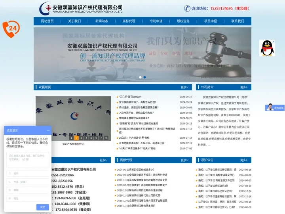Click hotline number 15255124676 in header
Screen dimensions: 285x214
pyautogui.click(x=221, y=8)
